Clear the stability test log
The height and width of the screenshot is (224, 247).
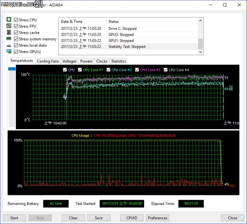73,218
